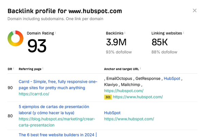204x137 pixels.
Task: Click info icon next to Referring page
Action: [x=43, y=68]
